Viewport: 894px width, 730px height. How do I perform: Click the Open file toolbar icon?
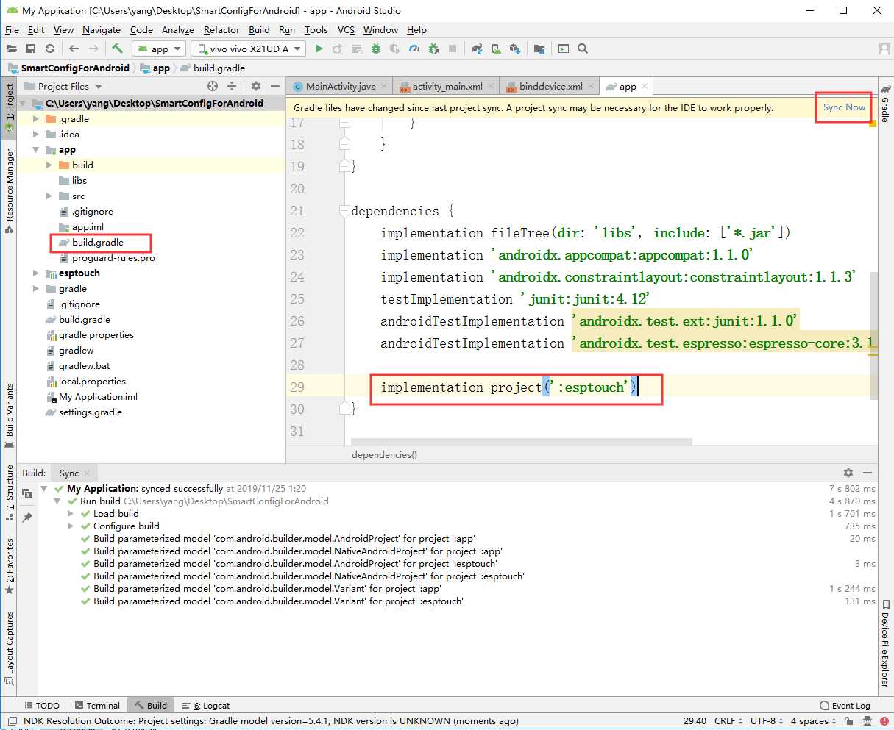[x=12, y=49]
